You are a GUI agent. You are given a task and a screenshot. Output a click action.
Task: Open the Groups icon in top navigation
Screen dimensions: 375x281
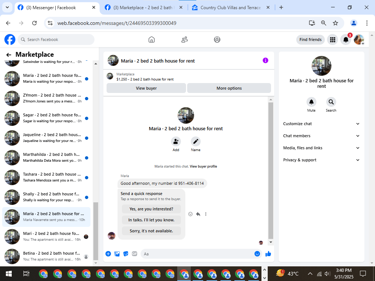click(217, 40)
